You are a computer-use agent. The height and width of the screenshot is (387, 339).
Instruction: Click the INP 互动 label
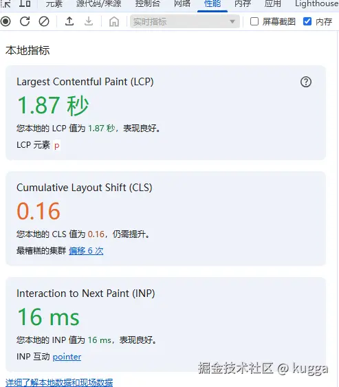click(x=33, y=357)
